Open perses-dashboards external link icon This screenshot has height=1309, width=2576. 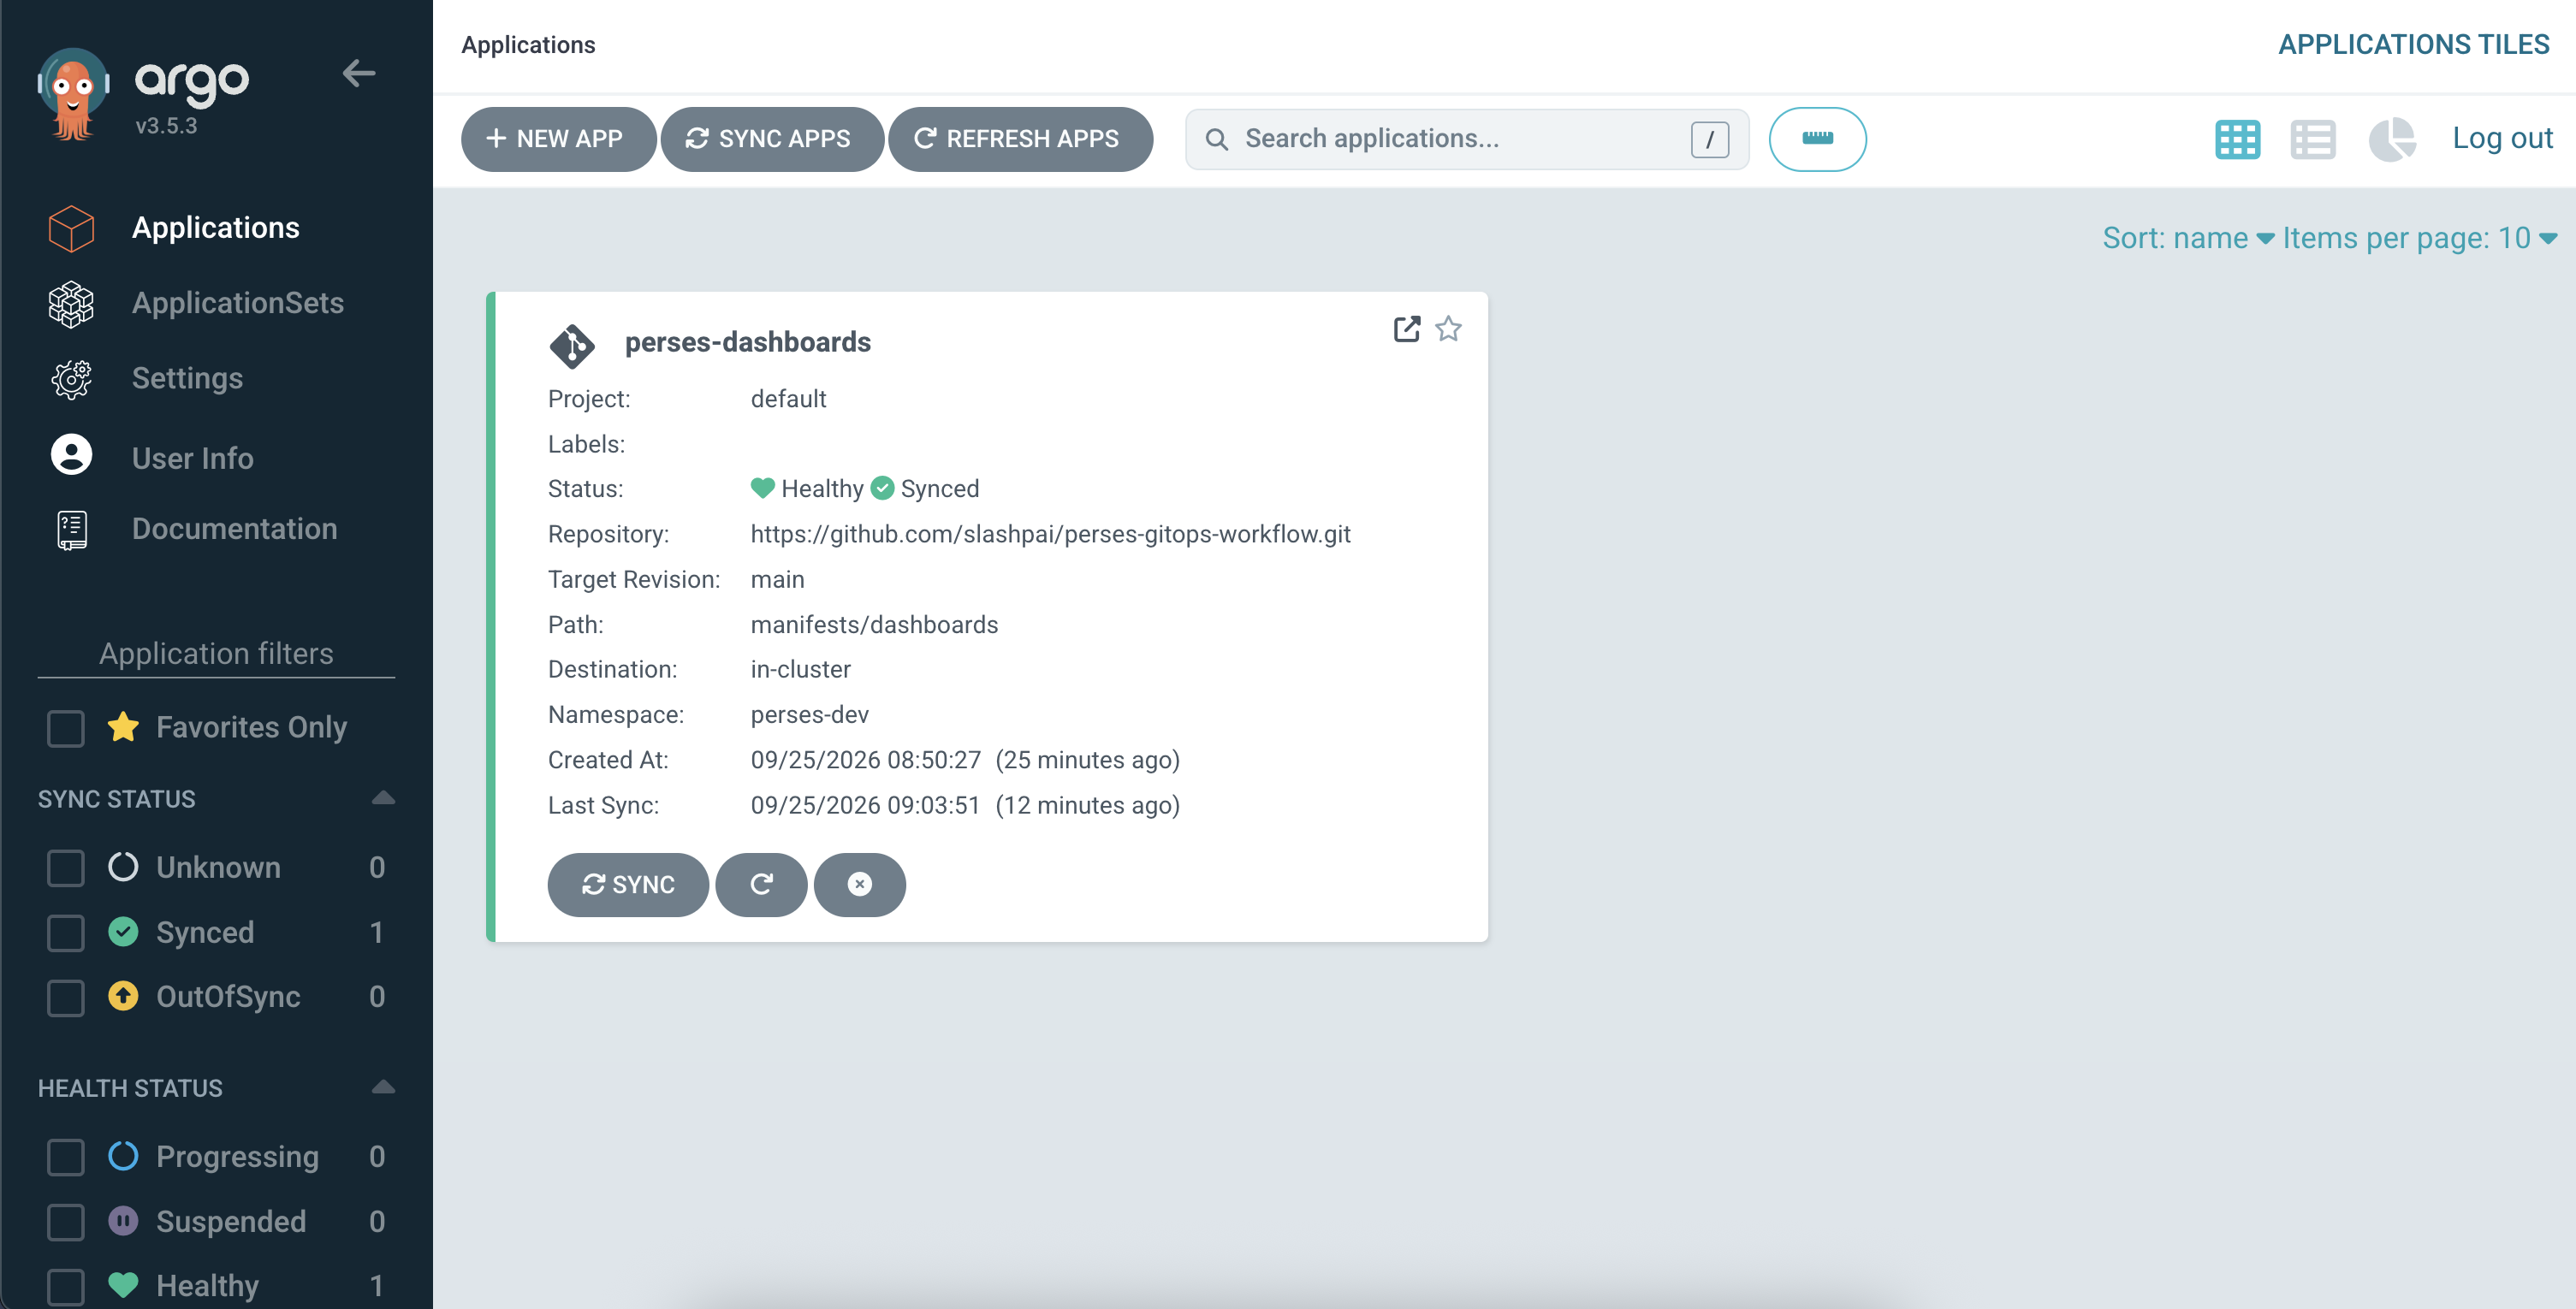1406,329
